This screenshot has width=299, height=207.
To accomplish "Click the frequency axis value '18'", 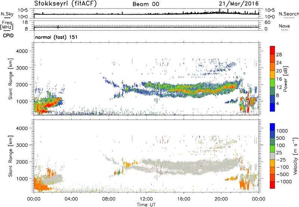I will (x=25, y=22).
